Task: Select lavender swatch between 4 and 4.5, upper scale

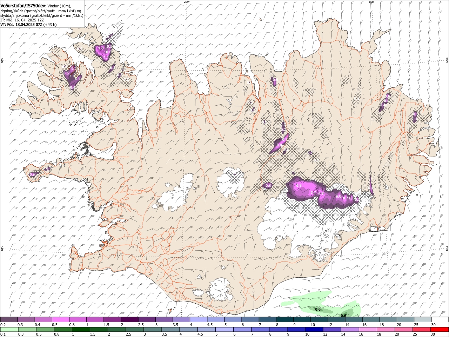Action: pos(199,320)
